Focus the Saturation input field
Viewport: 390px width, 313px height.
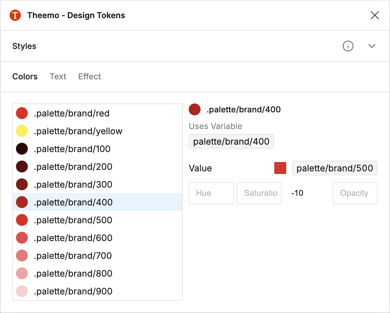(259, 193)
